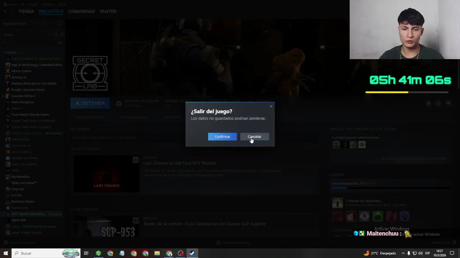Select Left 4 Dead 2

tap(21, 152)
